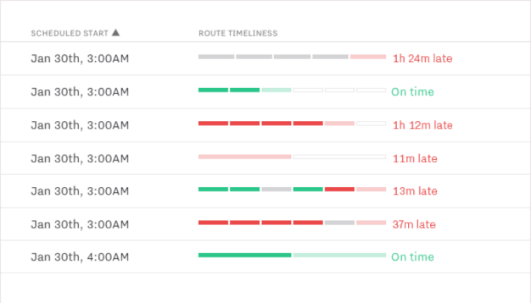Click the red segment in the 13m late bar
This screenshot has height=303, width=531.
(339, 189)
